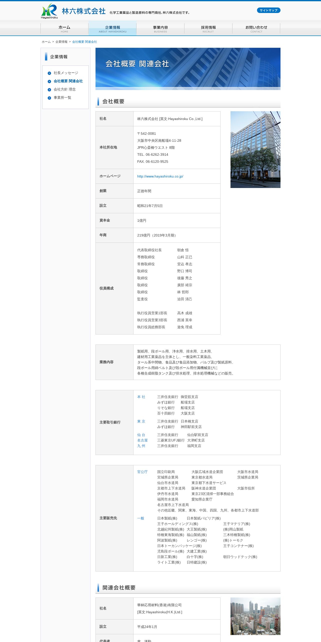Click the FAX. 06-6120-9525 text

pos(153,161)
